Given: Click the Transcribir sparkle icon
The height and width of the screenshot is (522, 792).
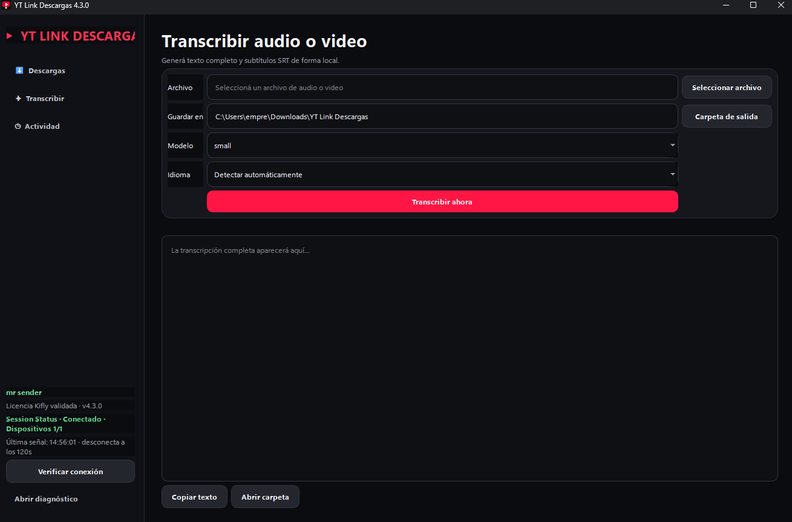Looking at the screenshot, I should tap(19, 99).
